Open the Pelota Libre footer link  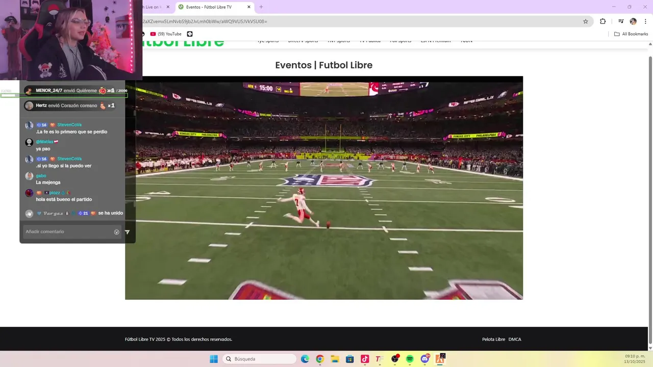(x=493, y=339)
